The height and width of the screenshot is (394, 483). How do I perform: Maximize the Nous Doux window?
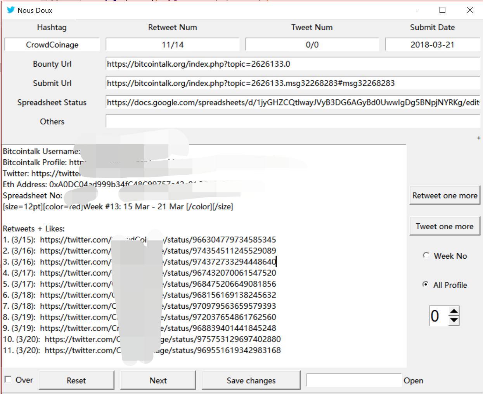coord(442,10)
